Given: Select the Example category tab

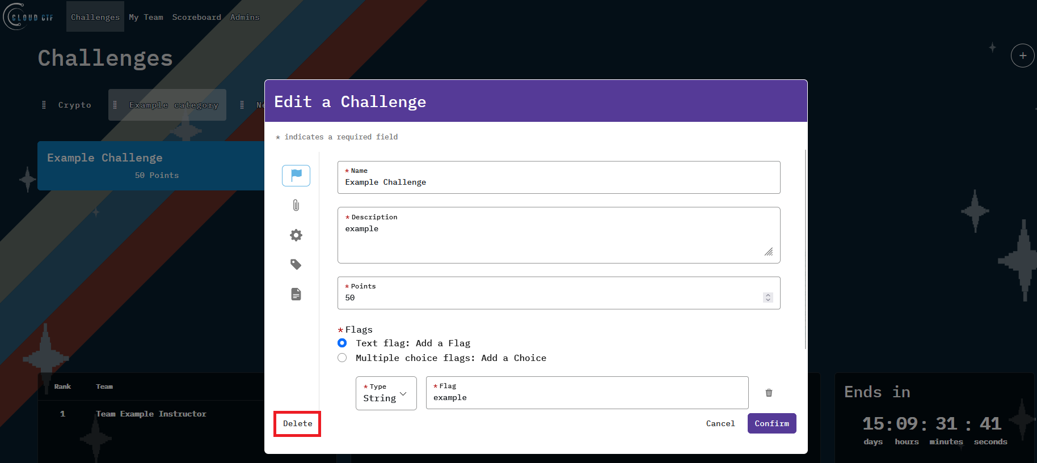Looking at the screenshot, I should [x=167, y=105].
